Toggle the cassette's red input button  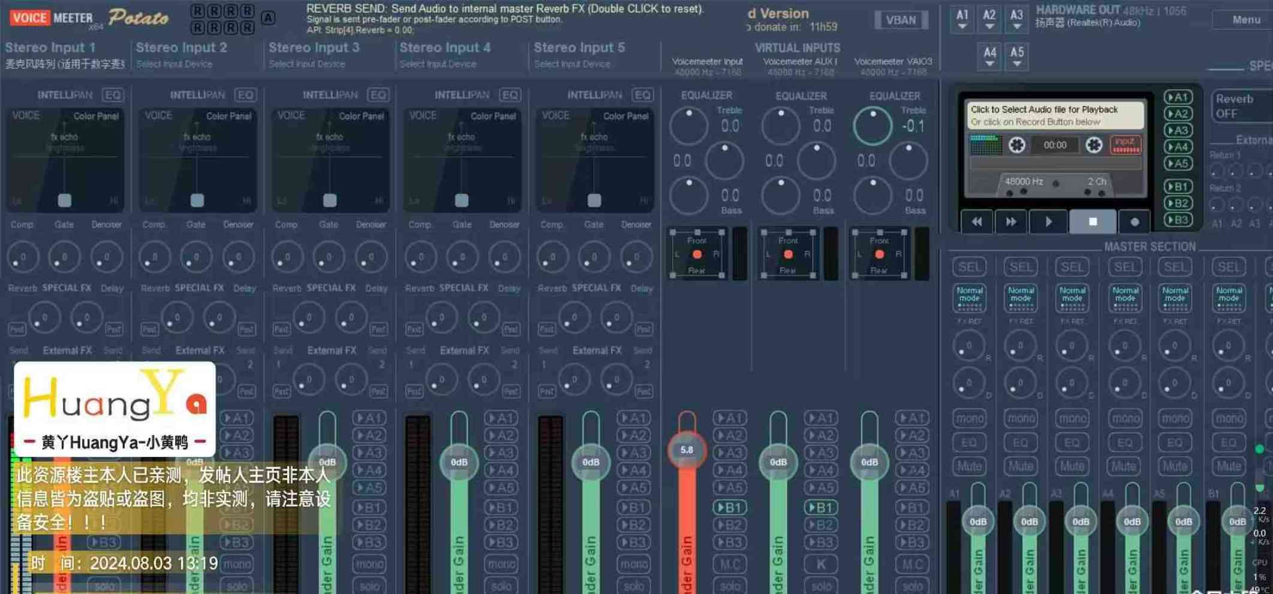[1125, 144]
